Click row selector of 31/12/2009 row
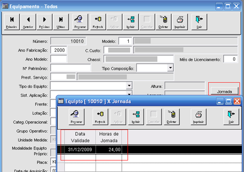Screen dimensions: 244x172 coord(61,150)
